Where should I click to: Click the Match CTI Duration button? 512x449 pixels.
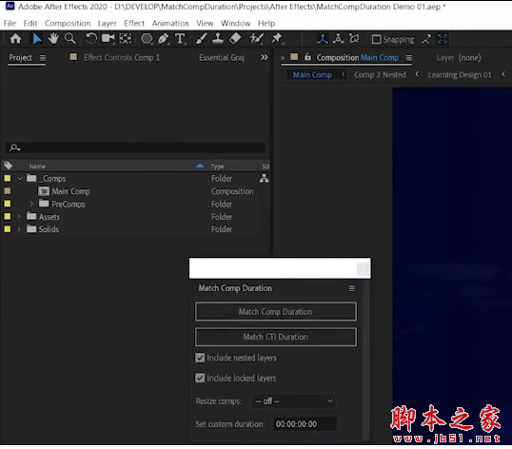click(x=276, y=337)
